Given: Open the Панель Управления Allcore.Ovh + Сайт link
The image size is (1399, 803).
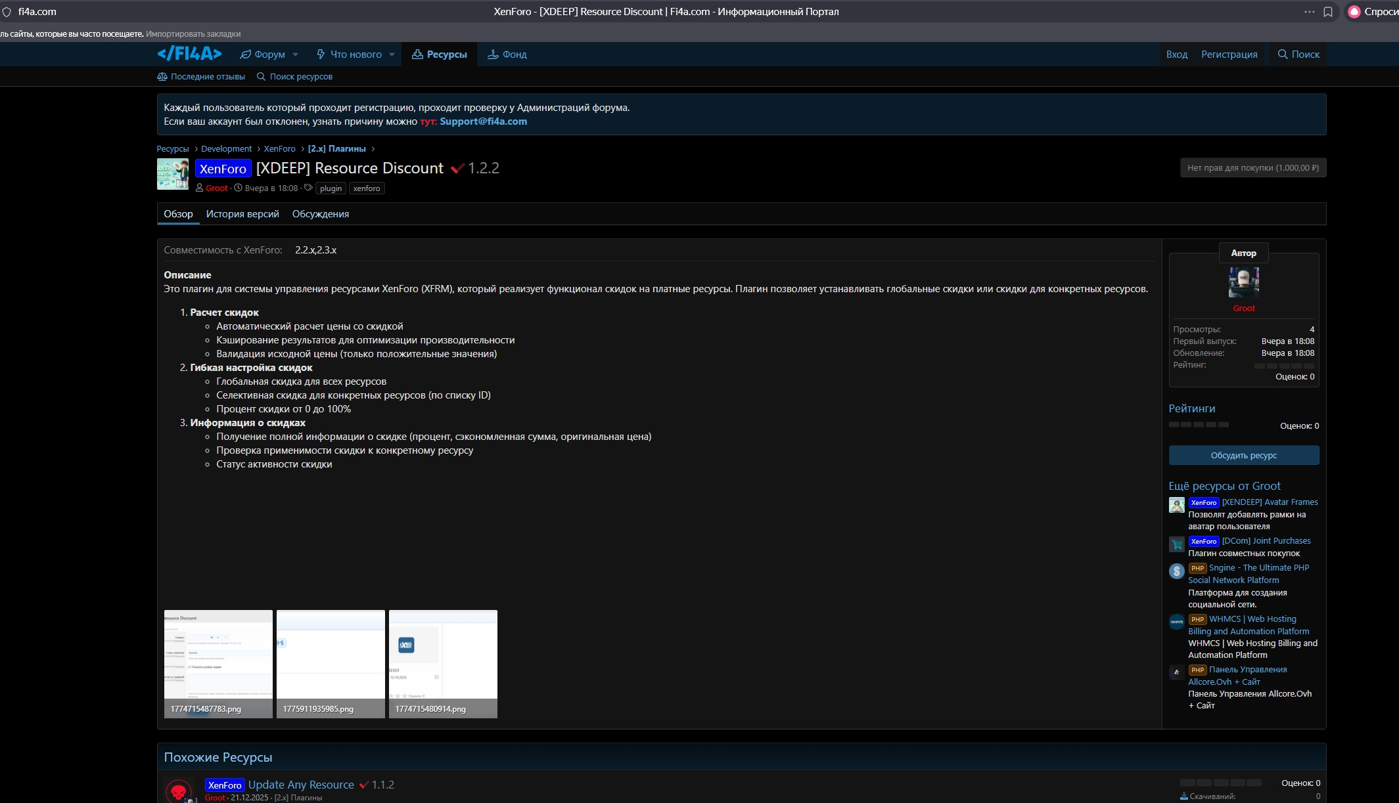Looking at the screenshot, I should pyautogui.click(x=1238, y=676).
